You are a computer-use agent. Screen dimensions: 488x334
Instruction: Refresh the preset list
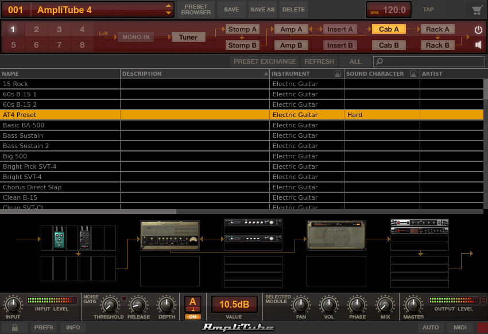pos(319,61)
